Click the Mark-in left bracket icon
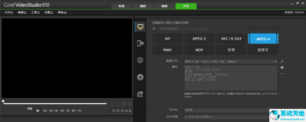Image resolution: width=306 pixels, height=122 pixels. 112,104
